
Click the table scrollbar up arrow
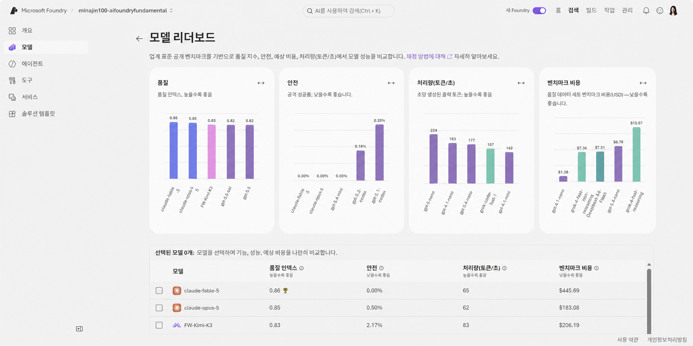[649, 264]
